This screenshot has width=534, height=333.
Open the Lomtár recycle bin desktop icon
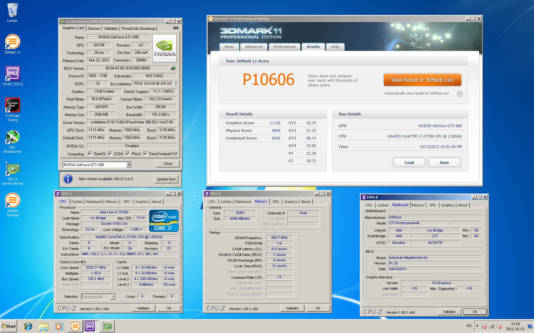[12, 13]
